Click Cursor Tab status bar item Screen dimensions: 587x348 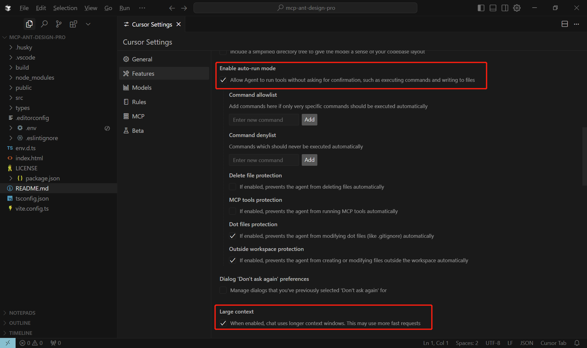click(x=553, y=343)
